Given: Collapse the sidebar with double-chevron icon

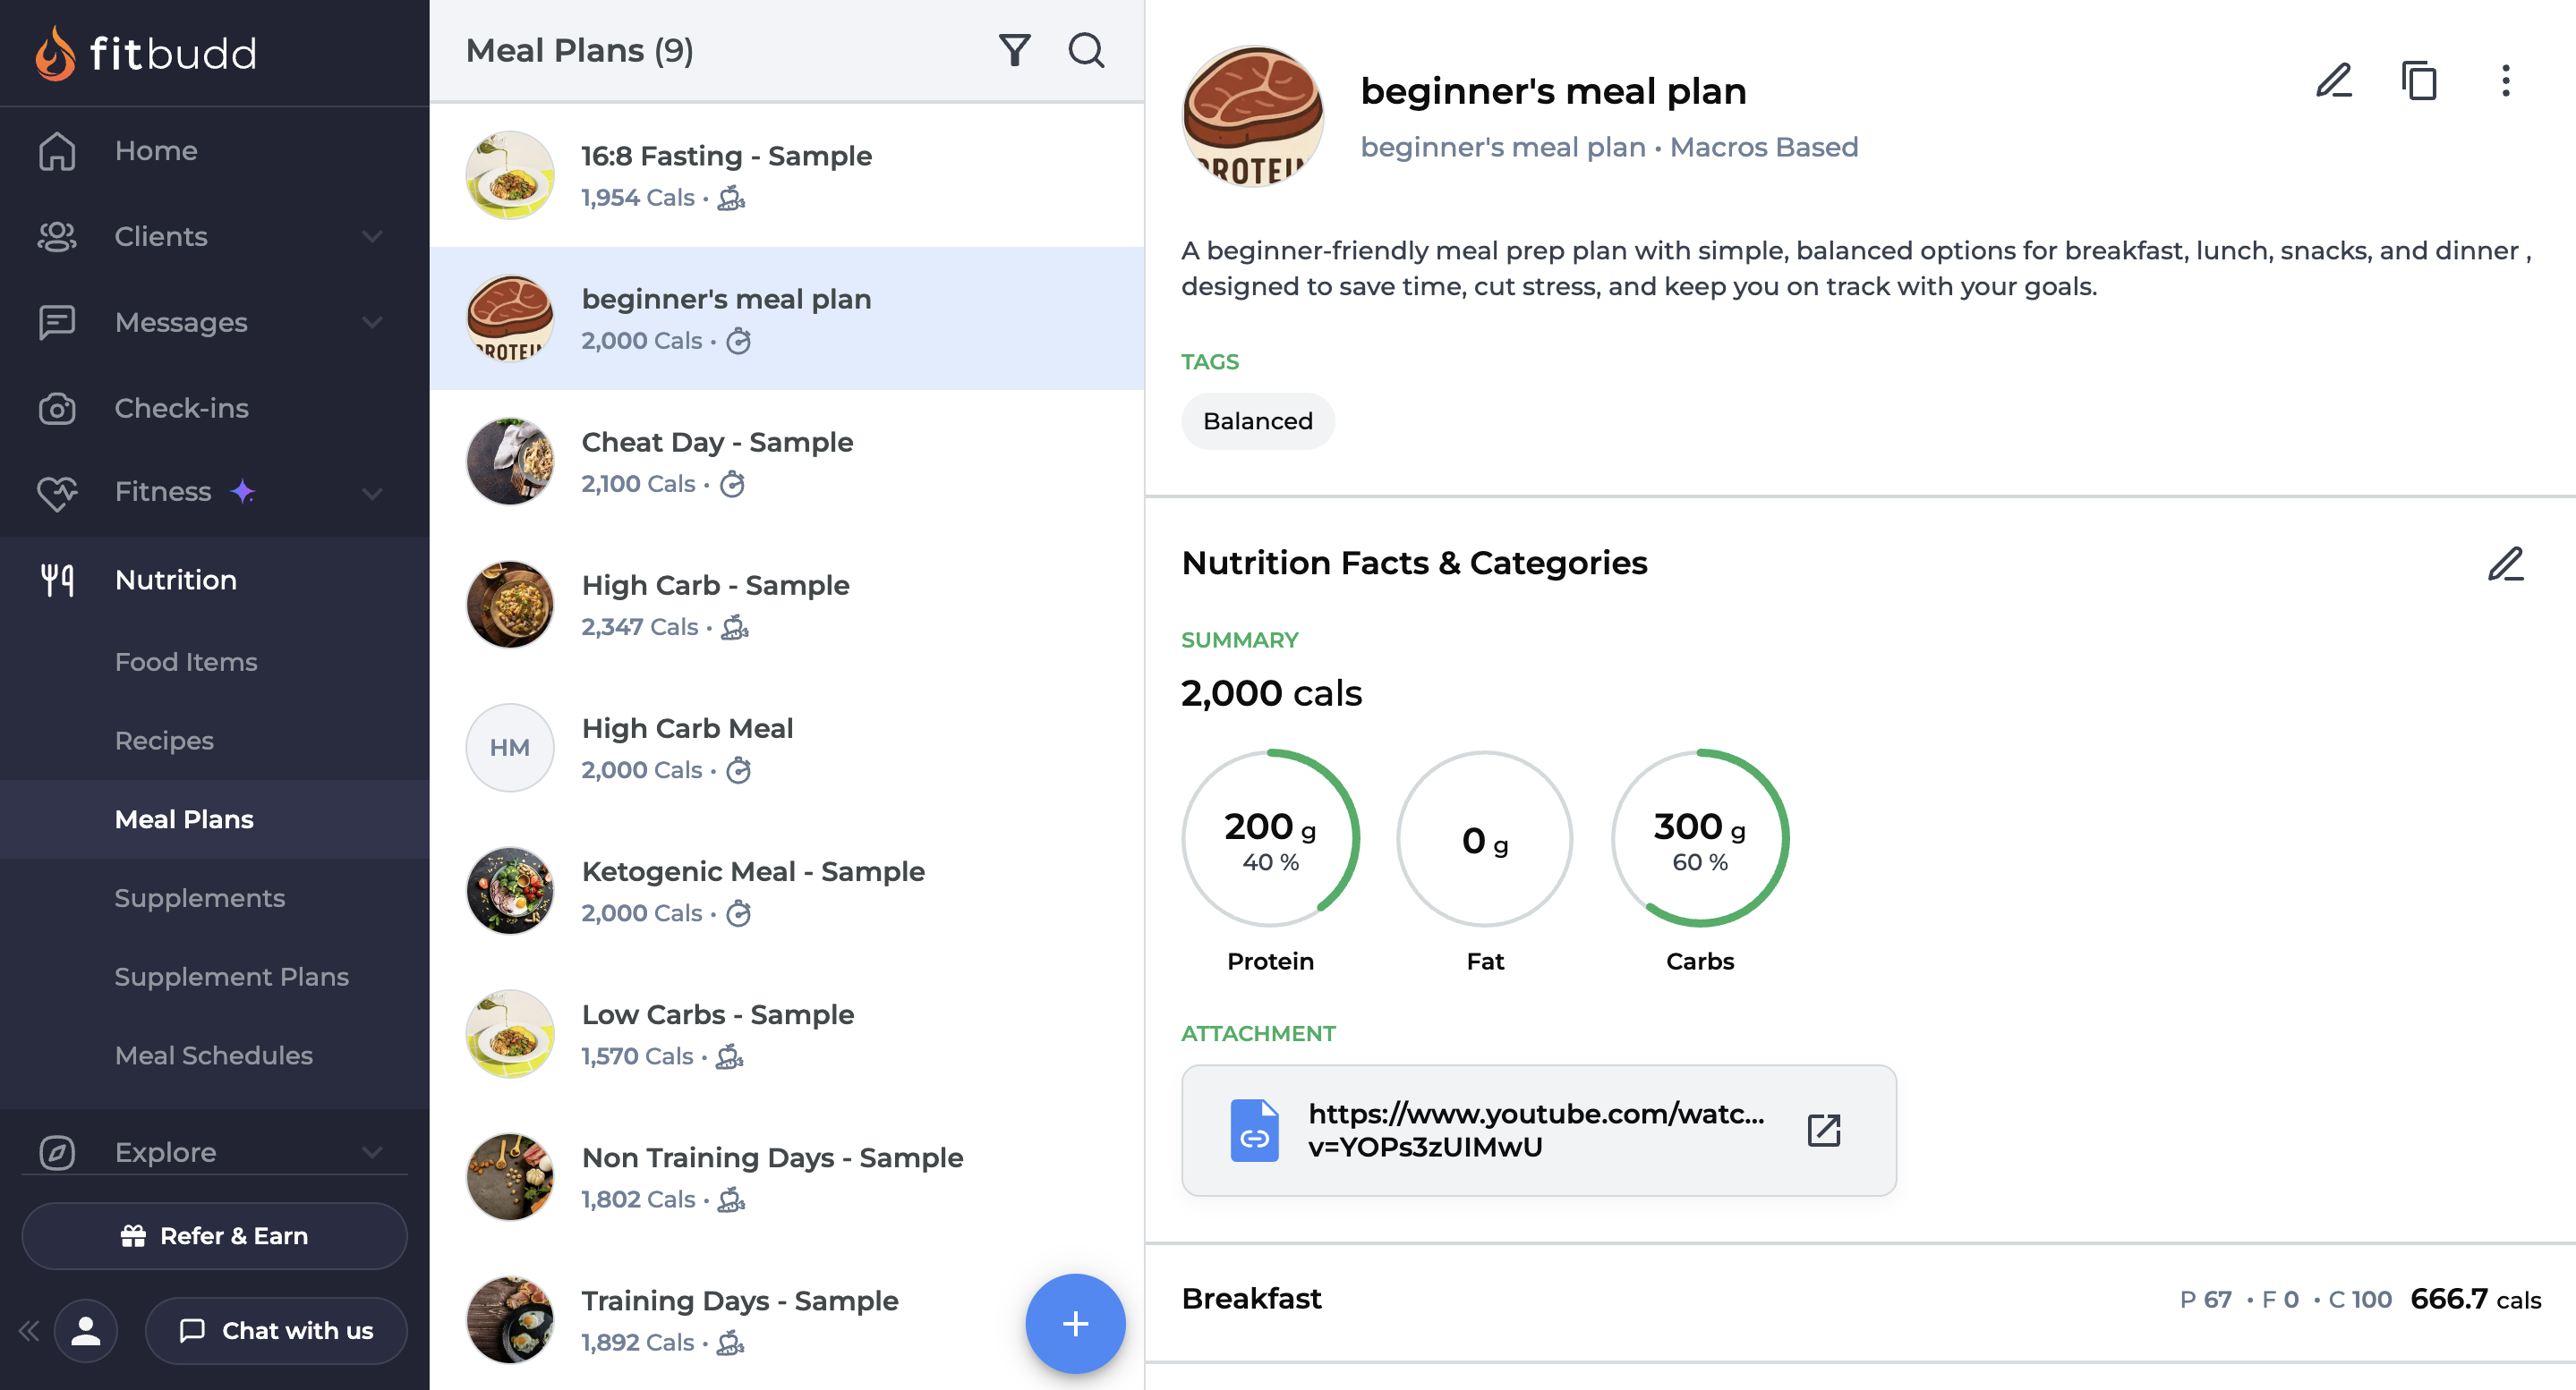Looking at the screenshot, I should (29, 1331).
